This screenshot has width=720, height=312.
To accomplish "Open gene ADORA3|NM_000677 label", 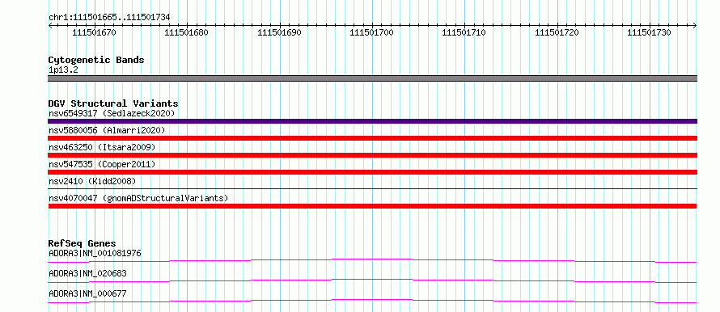I will 87,293.
